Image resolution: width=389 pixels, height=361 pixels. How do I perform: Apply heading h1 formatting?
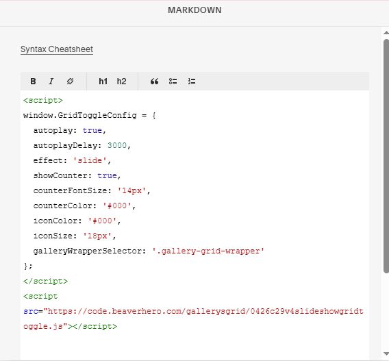click(x=103, y=81)
